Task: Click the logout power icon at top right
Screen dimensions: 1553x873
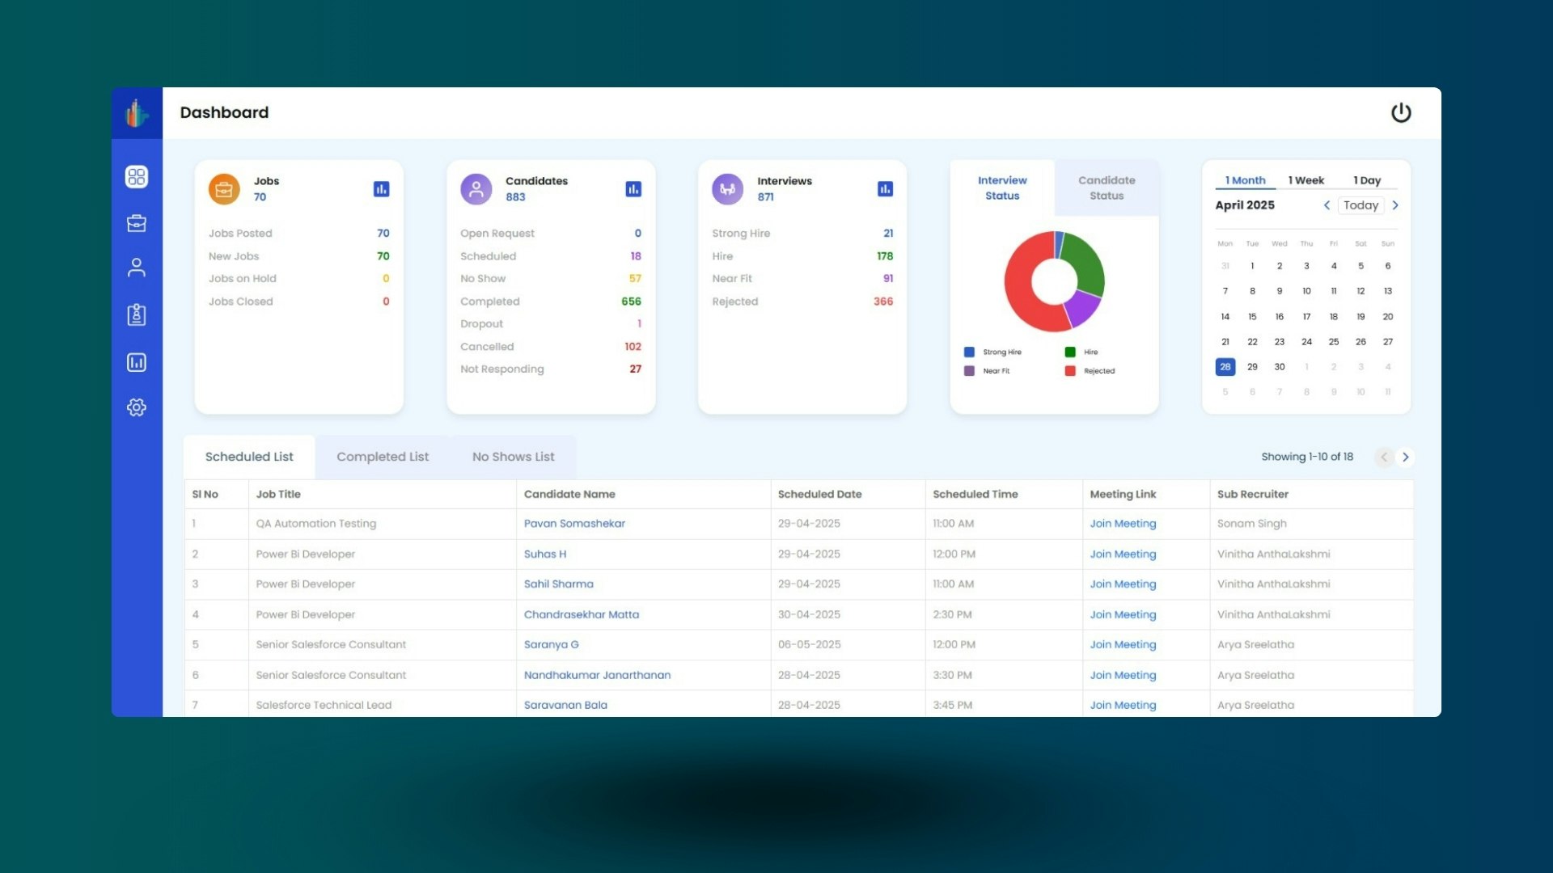Action: click(x=1402, y=112)
